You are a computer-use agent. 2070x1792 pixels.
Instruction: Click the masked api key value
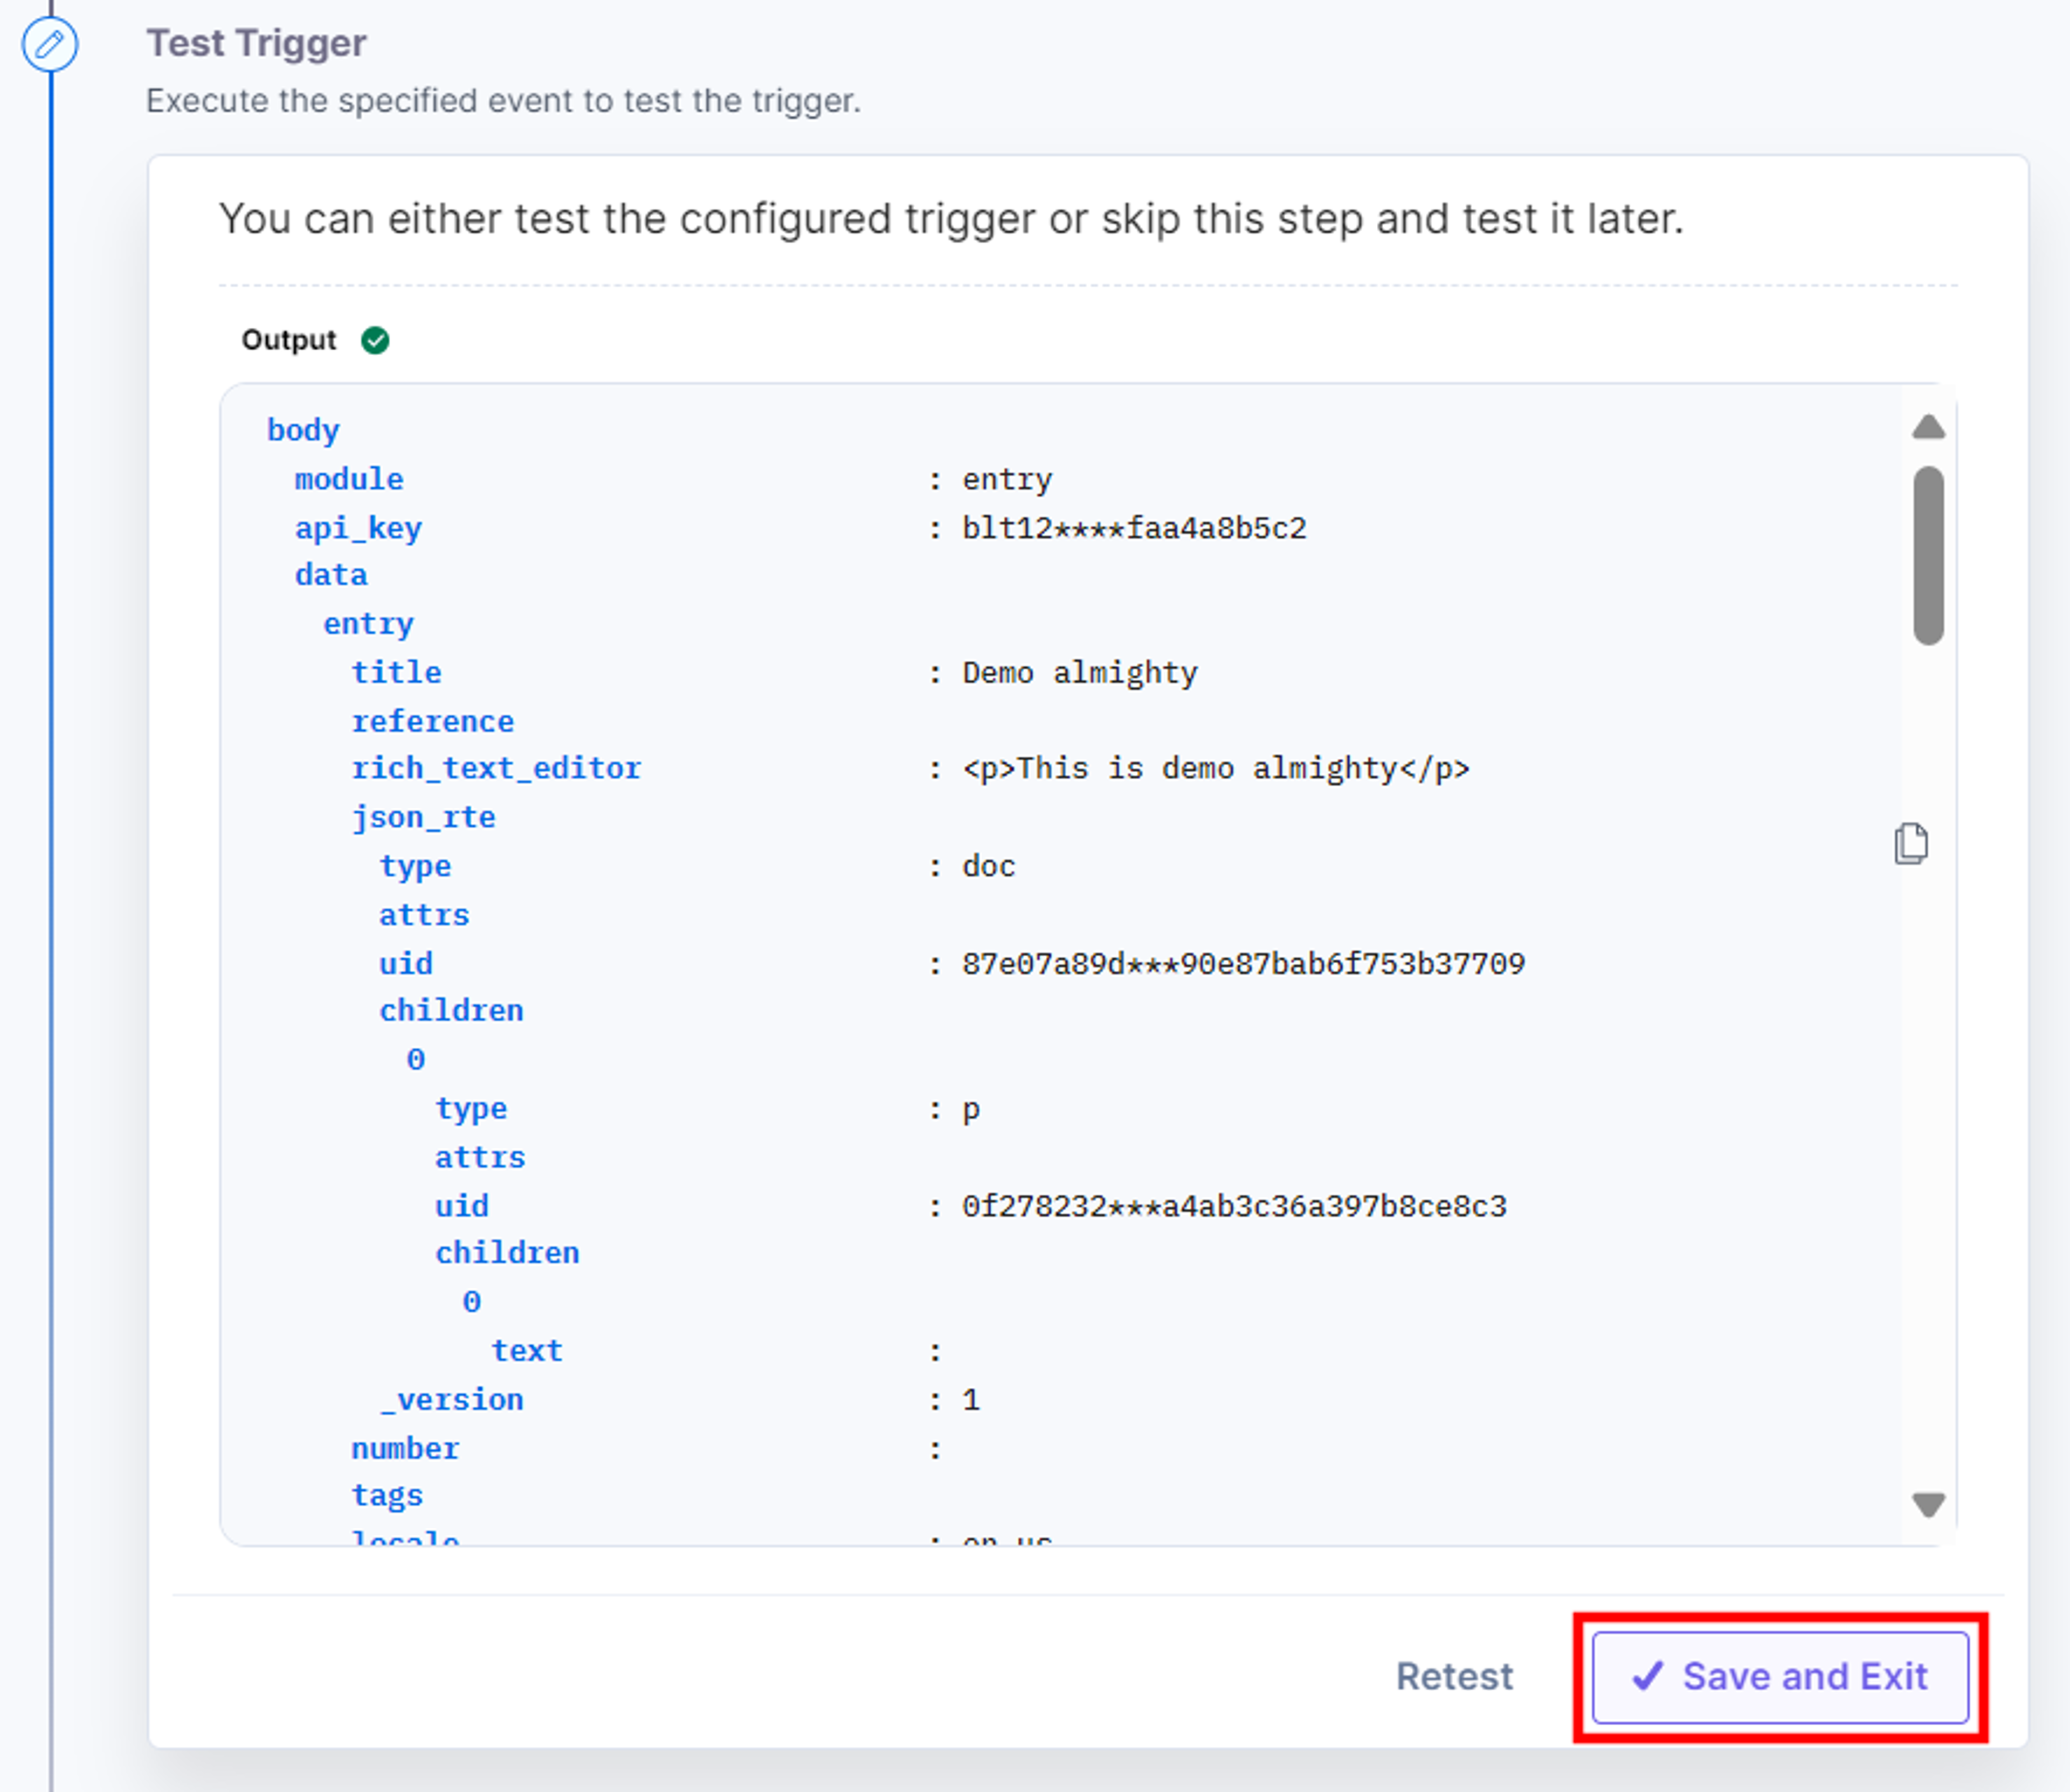(x=1134, y=528)
